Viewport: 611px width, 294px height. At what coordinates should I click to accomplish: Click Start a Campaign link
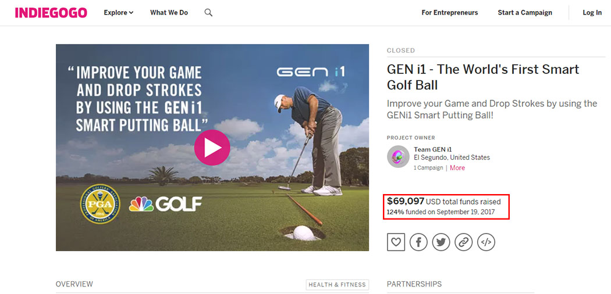point(525,13)
